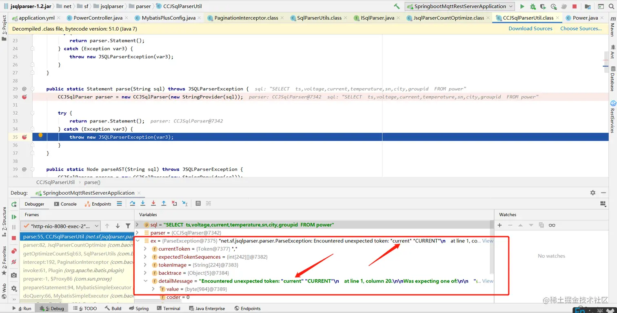This screenshot has height=313, width=617.
Task: Expand the parser variable node
Action: (138, 233)
